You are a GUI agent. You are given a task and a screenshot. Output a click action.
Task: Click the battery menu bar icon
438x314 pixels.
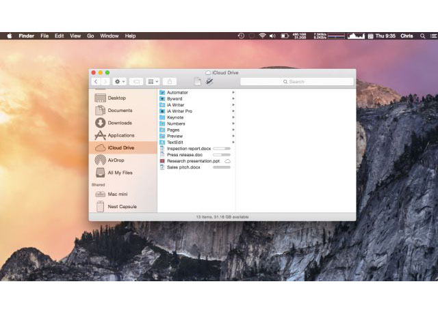[285, 36]
